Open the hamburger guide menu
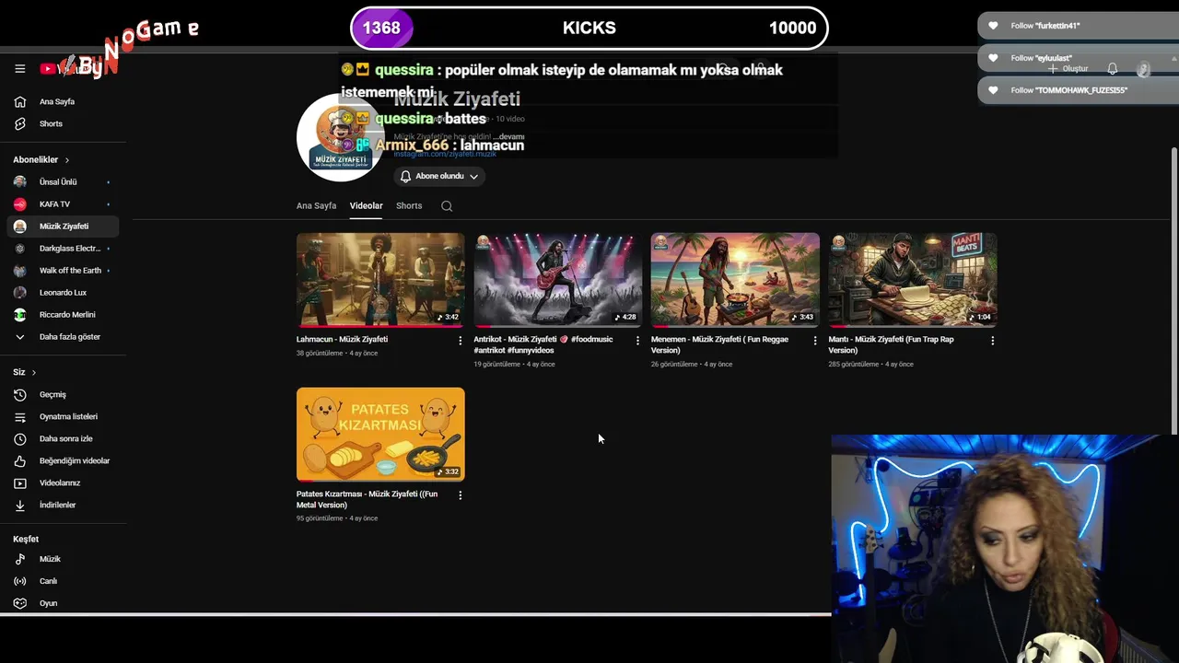 tap(19, 68)
